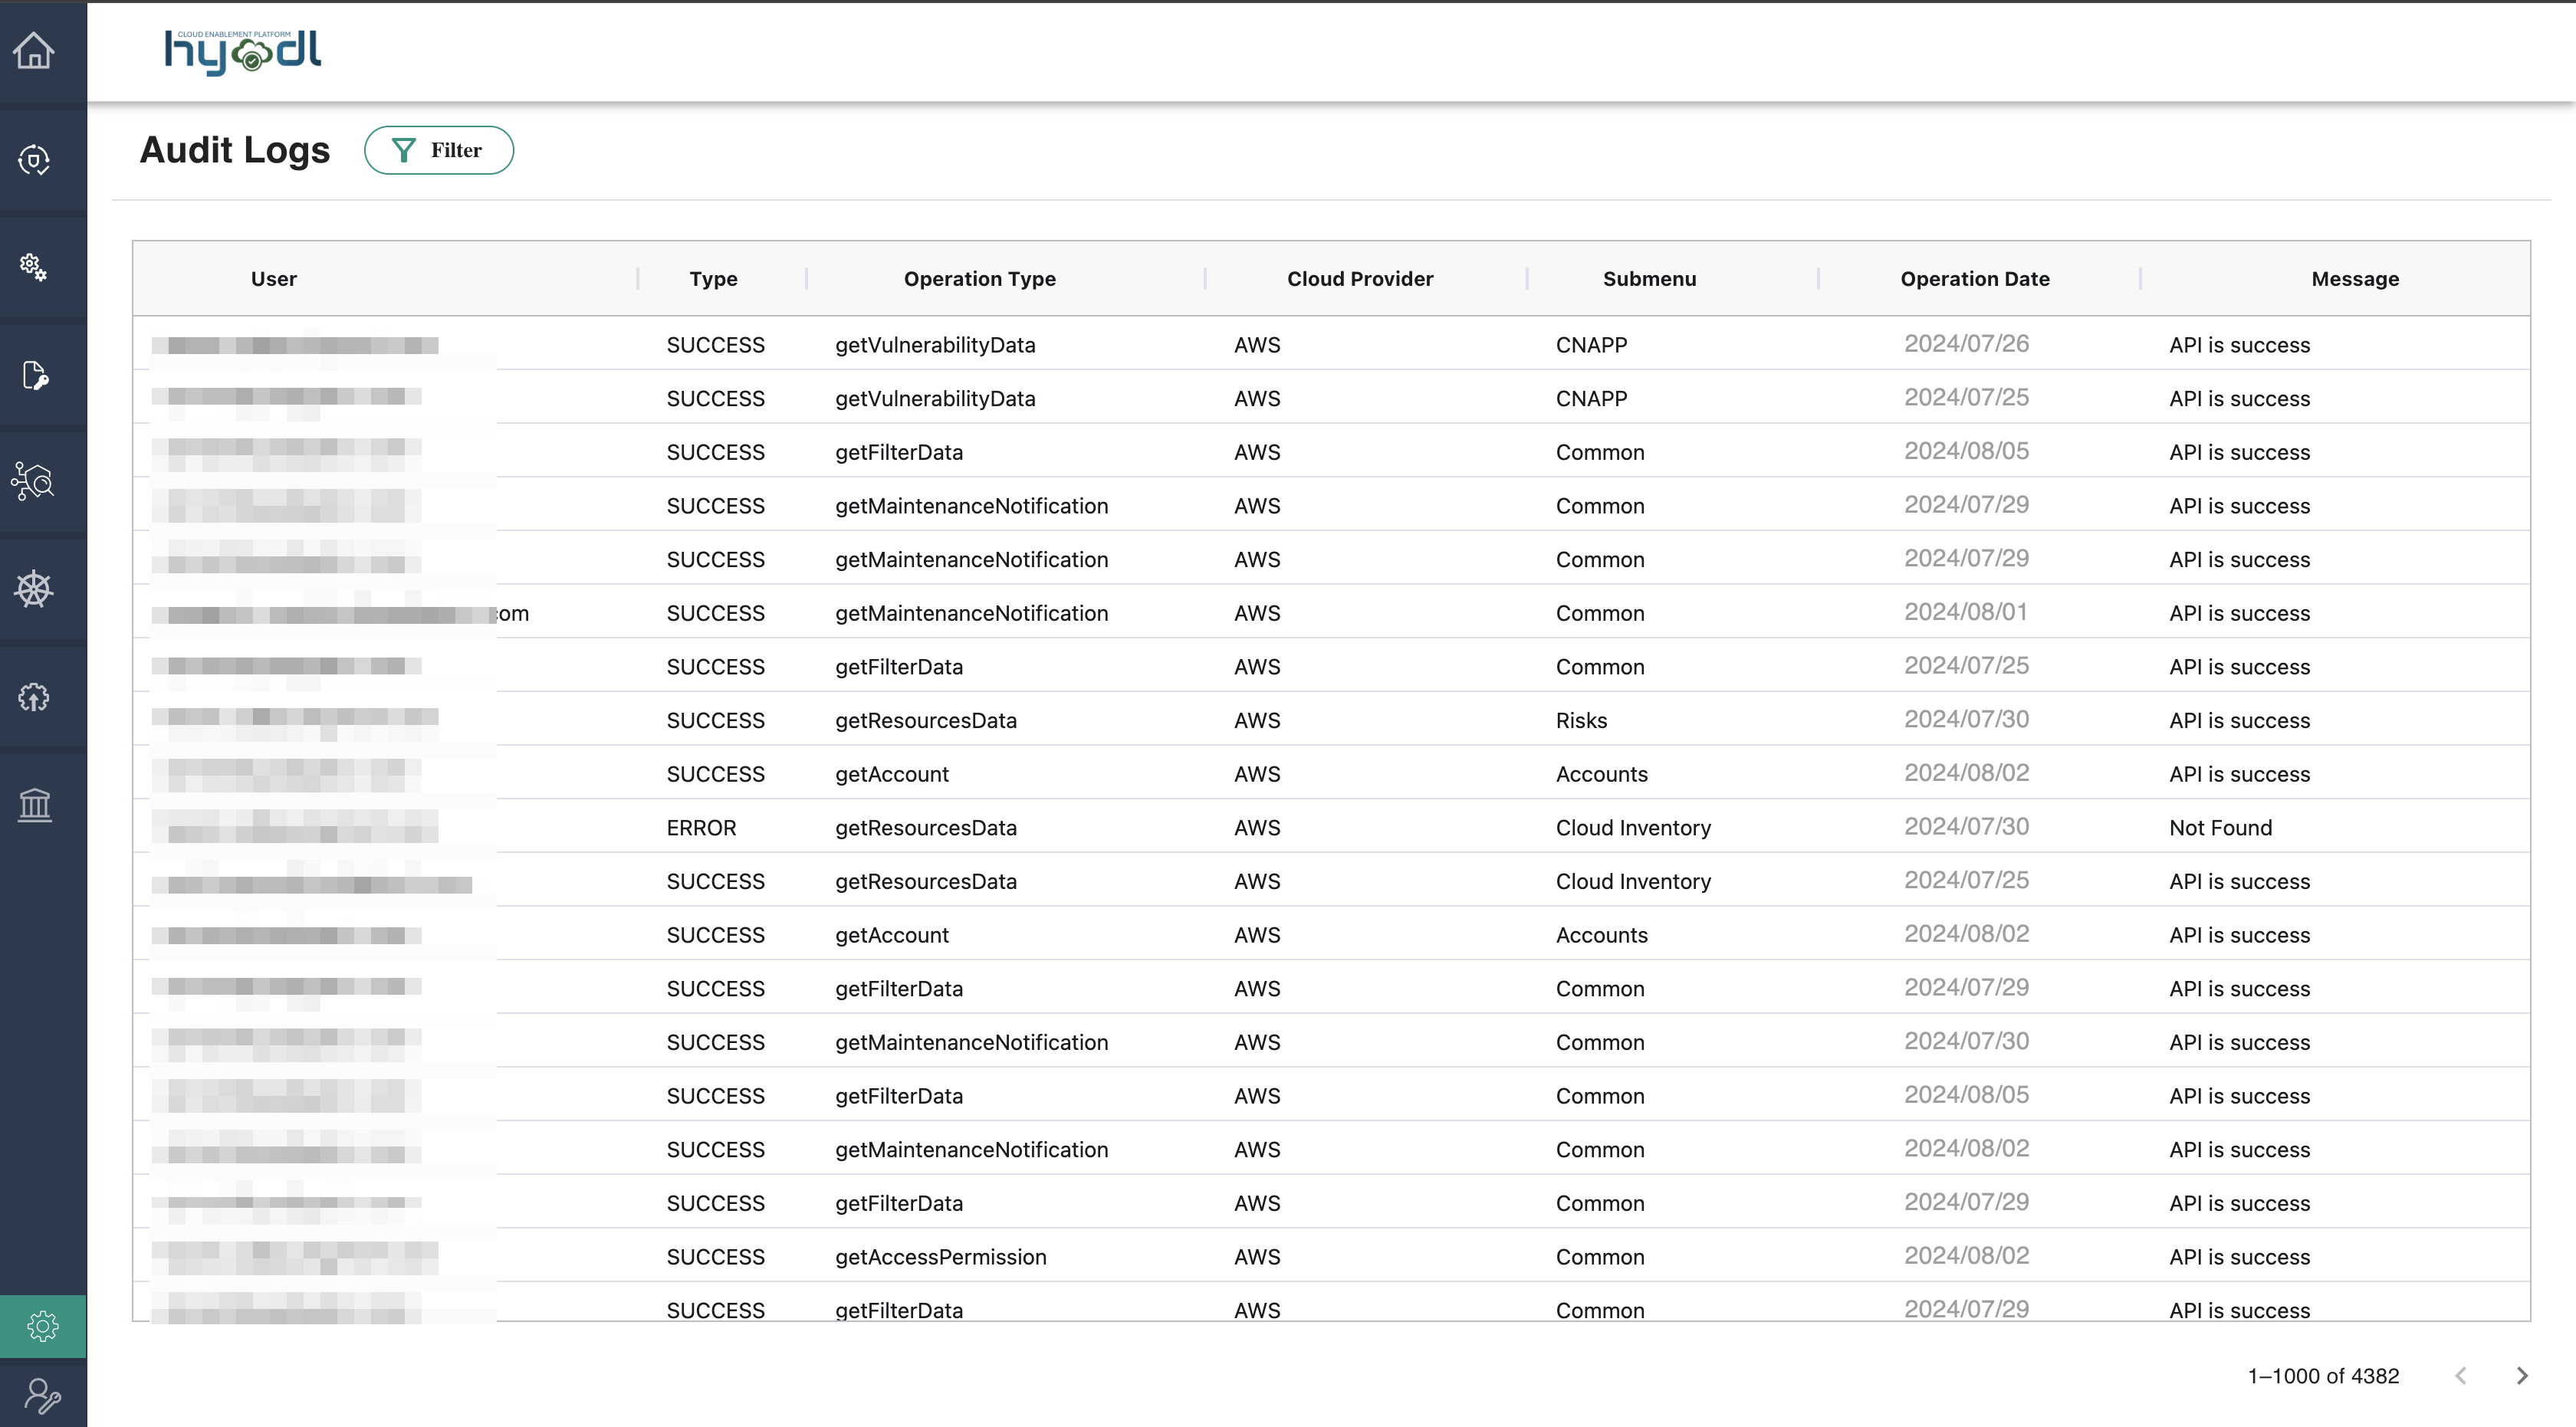Screen dimensions: 2576x1427
Task: Open the security compliance shield section
Action: tap(35, 160)
